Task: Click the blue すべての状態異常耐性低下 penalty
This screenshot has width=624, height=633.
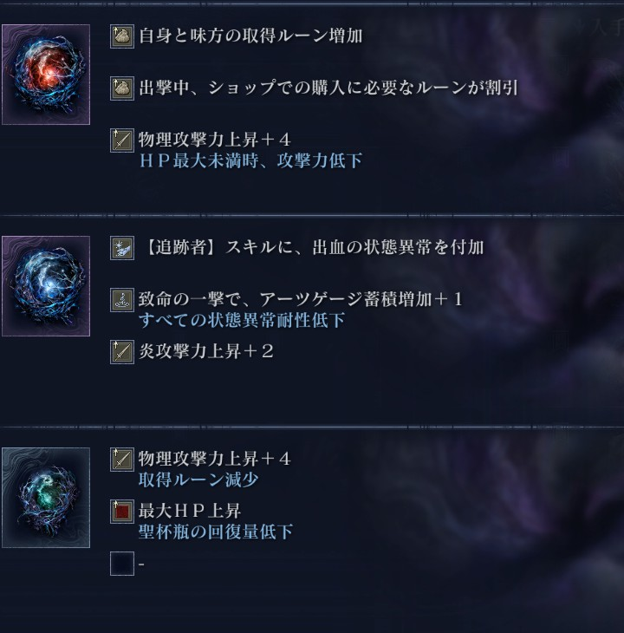Action: [242, 321]
